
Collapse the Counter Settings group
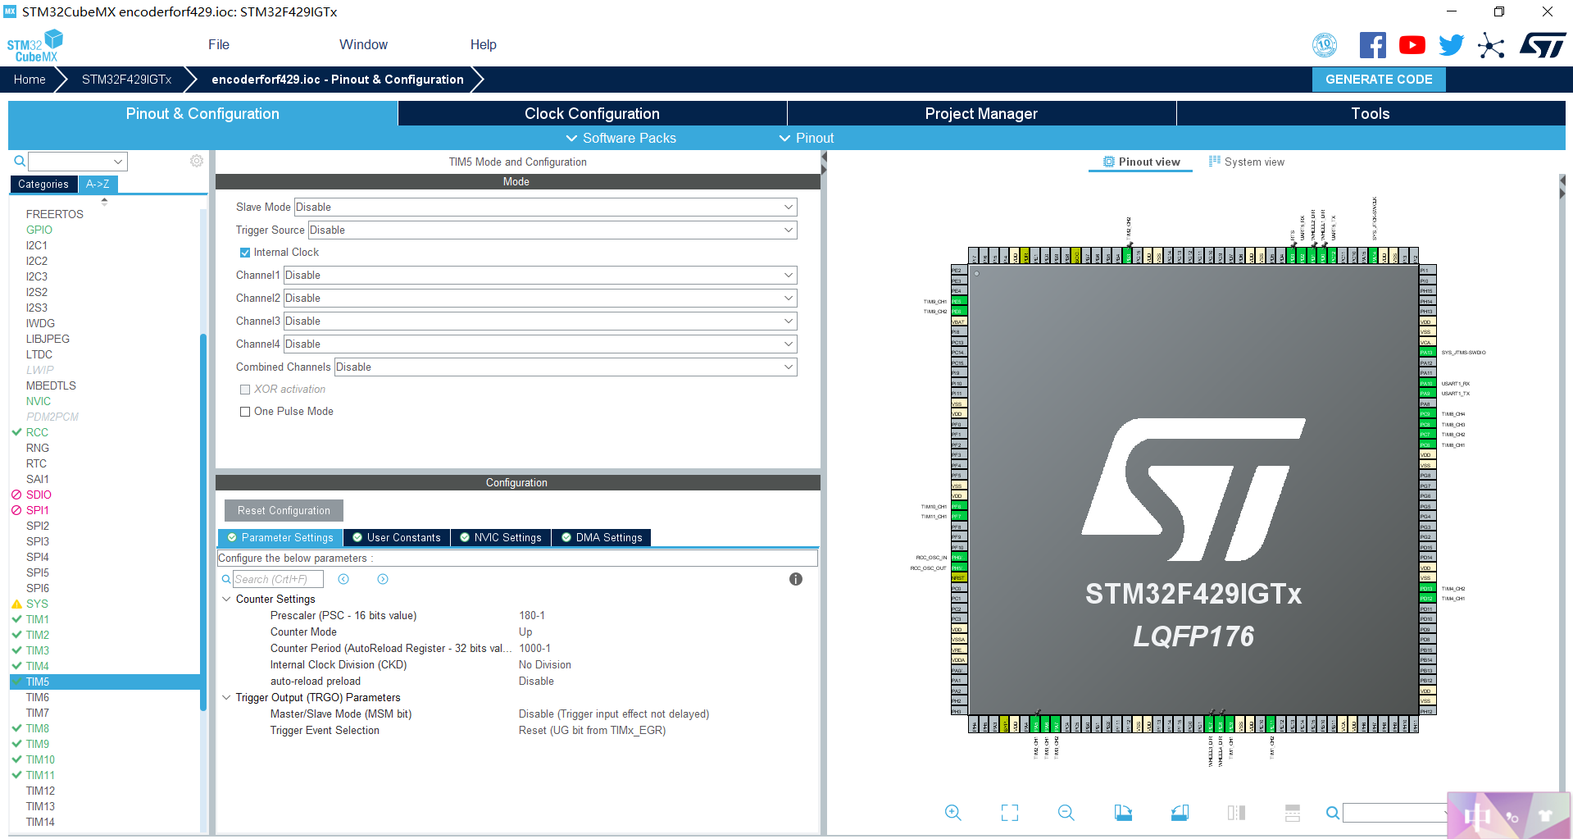point(226,600)
